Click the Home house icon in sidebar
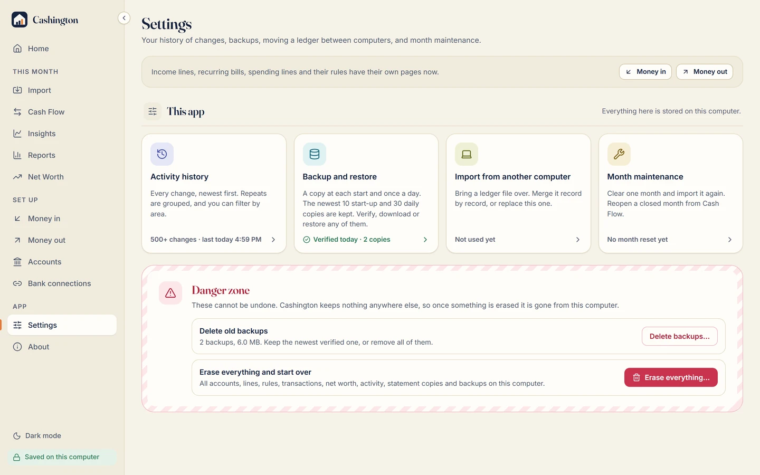Viewport: 760px width, 475px height. point(17,49)
